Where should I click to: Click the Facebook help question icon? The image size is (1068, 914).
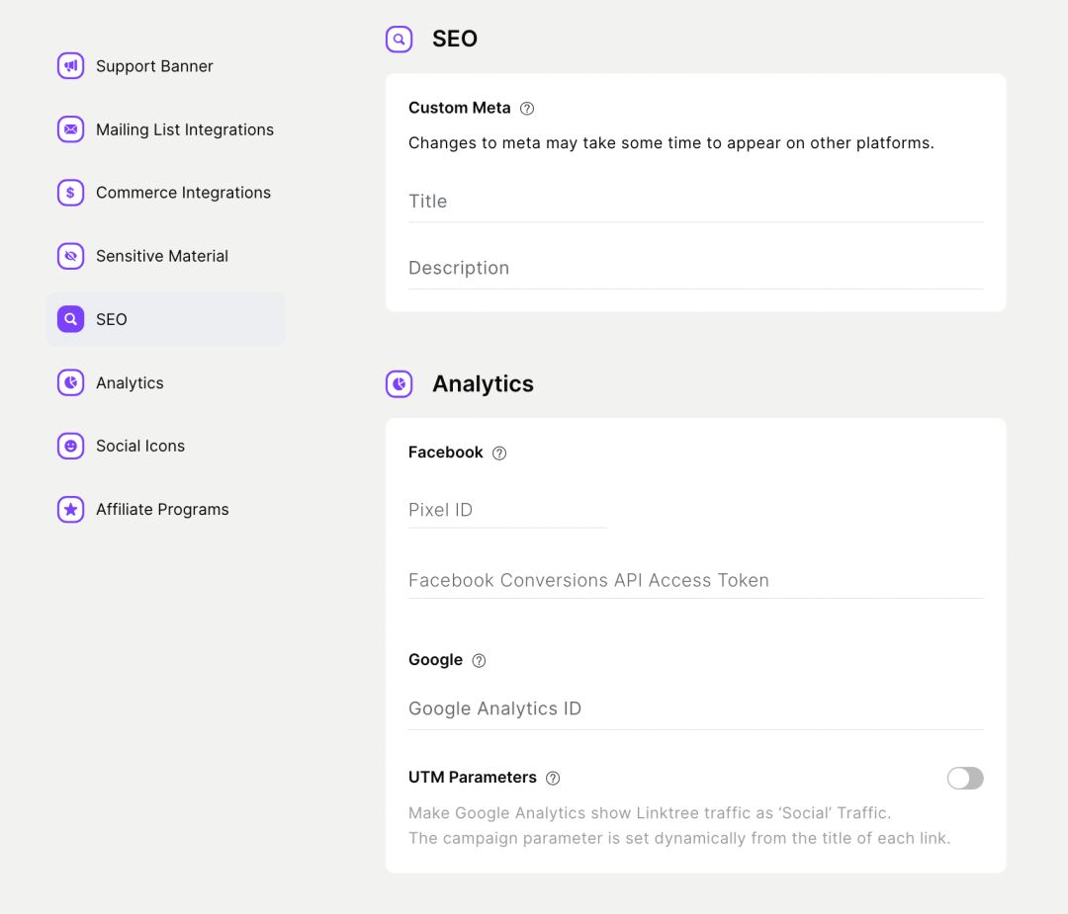pos(499,453)
